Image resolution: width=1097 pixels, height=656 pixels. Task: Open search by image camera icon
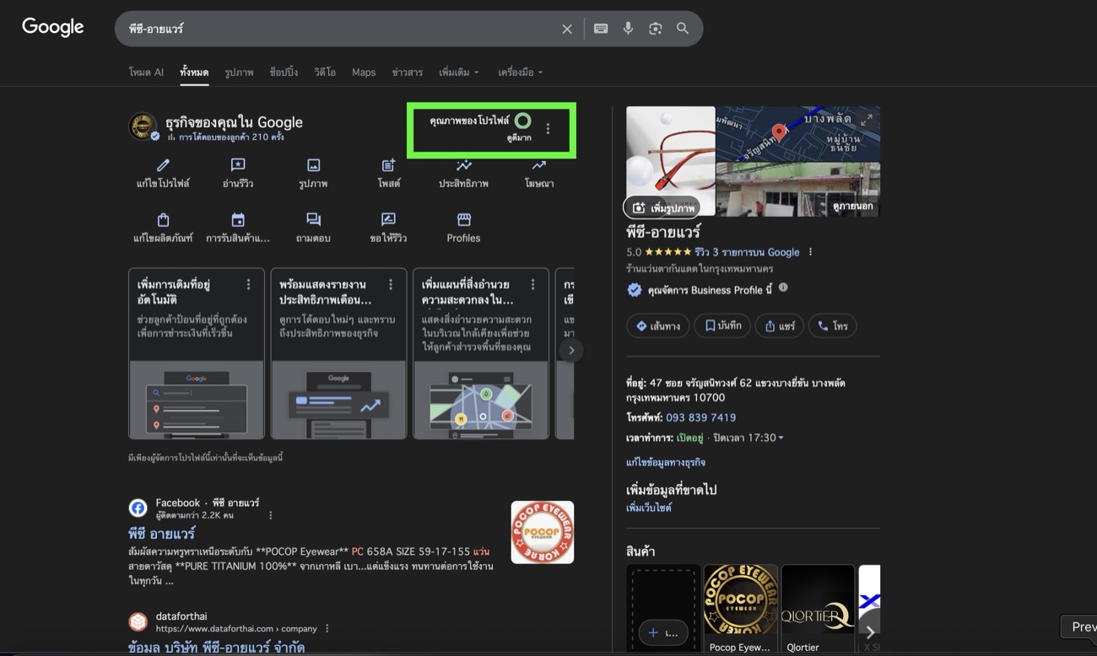[656, 29]
